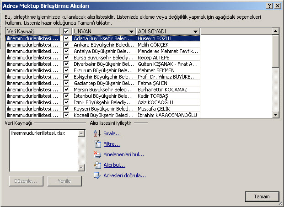Click the help question mark button
This screenshot has height=207, width=284.
click(x=269, y=6)
